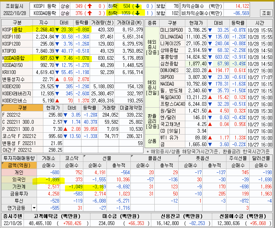Click the blue down triangle in 홍콩항셍 row
275x228 pixels.
point(210,57)
